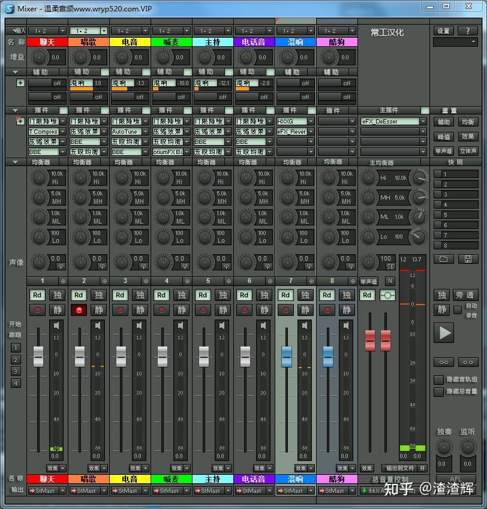Open channel 1 settings circle icon
Screen dimensions: 487x509
coord(64,281)
